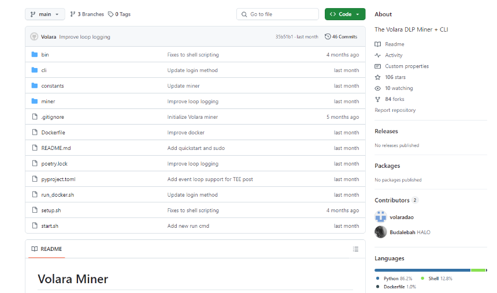Click 'Add quickstart and sudo' commit message

click(196, 148)
